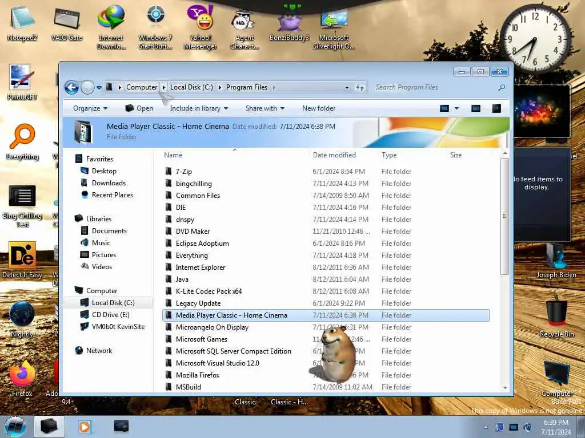Change your view icon in toolbar

pyautogui.click(x=444, y=108)
